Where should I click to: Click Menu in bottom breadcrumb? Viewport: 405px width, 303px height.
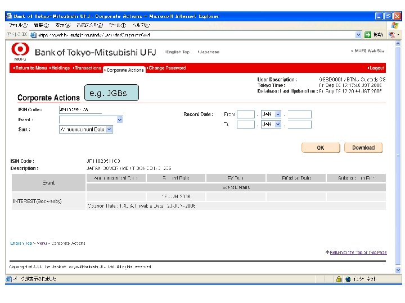[42, 243]
